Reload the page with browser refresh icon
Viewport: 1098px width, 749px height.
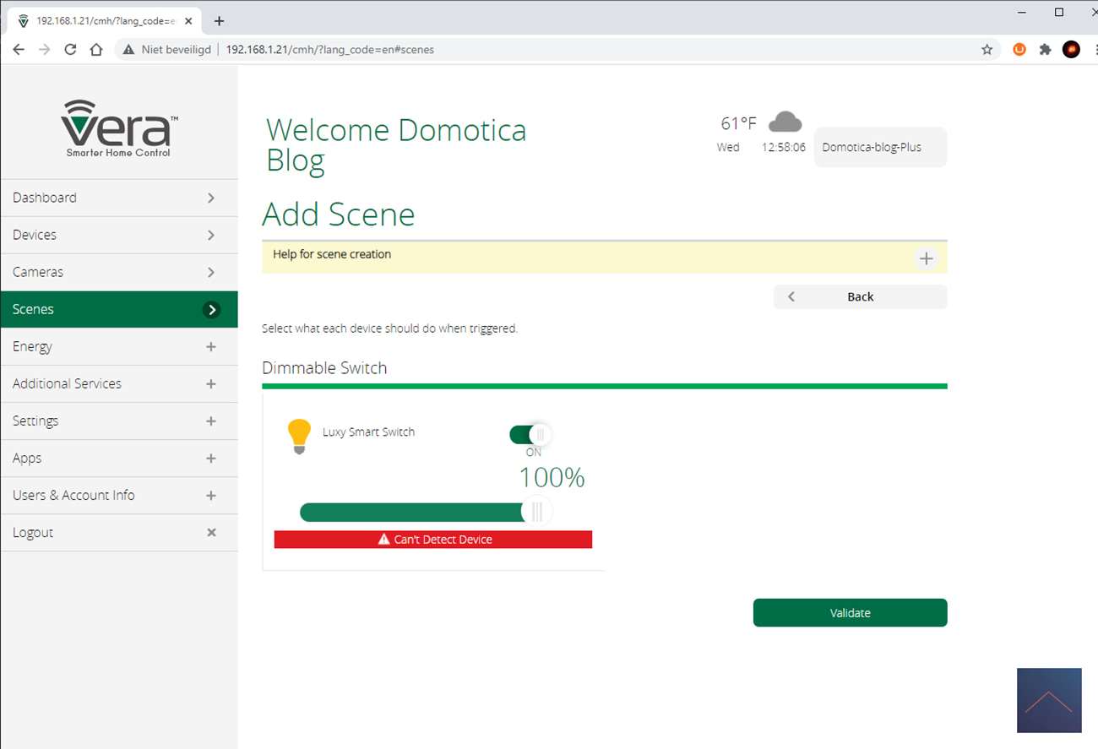click(71, 50)
